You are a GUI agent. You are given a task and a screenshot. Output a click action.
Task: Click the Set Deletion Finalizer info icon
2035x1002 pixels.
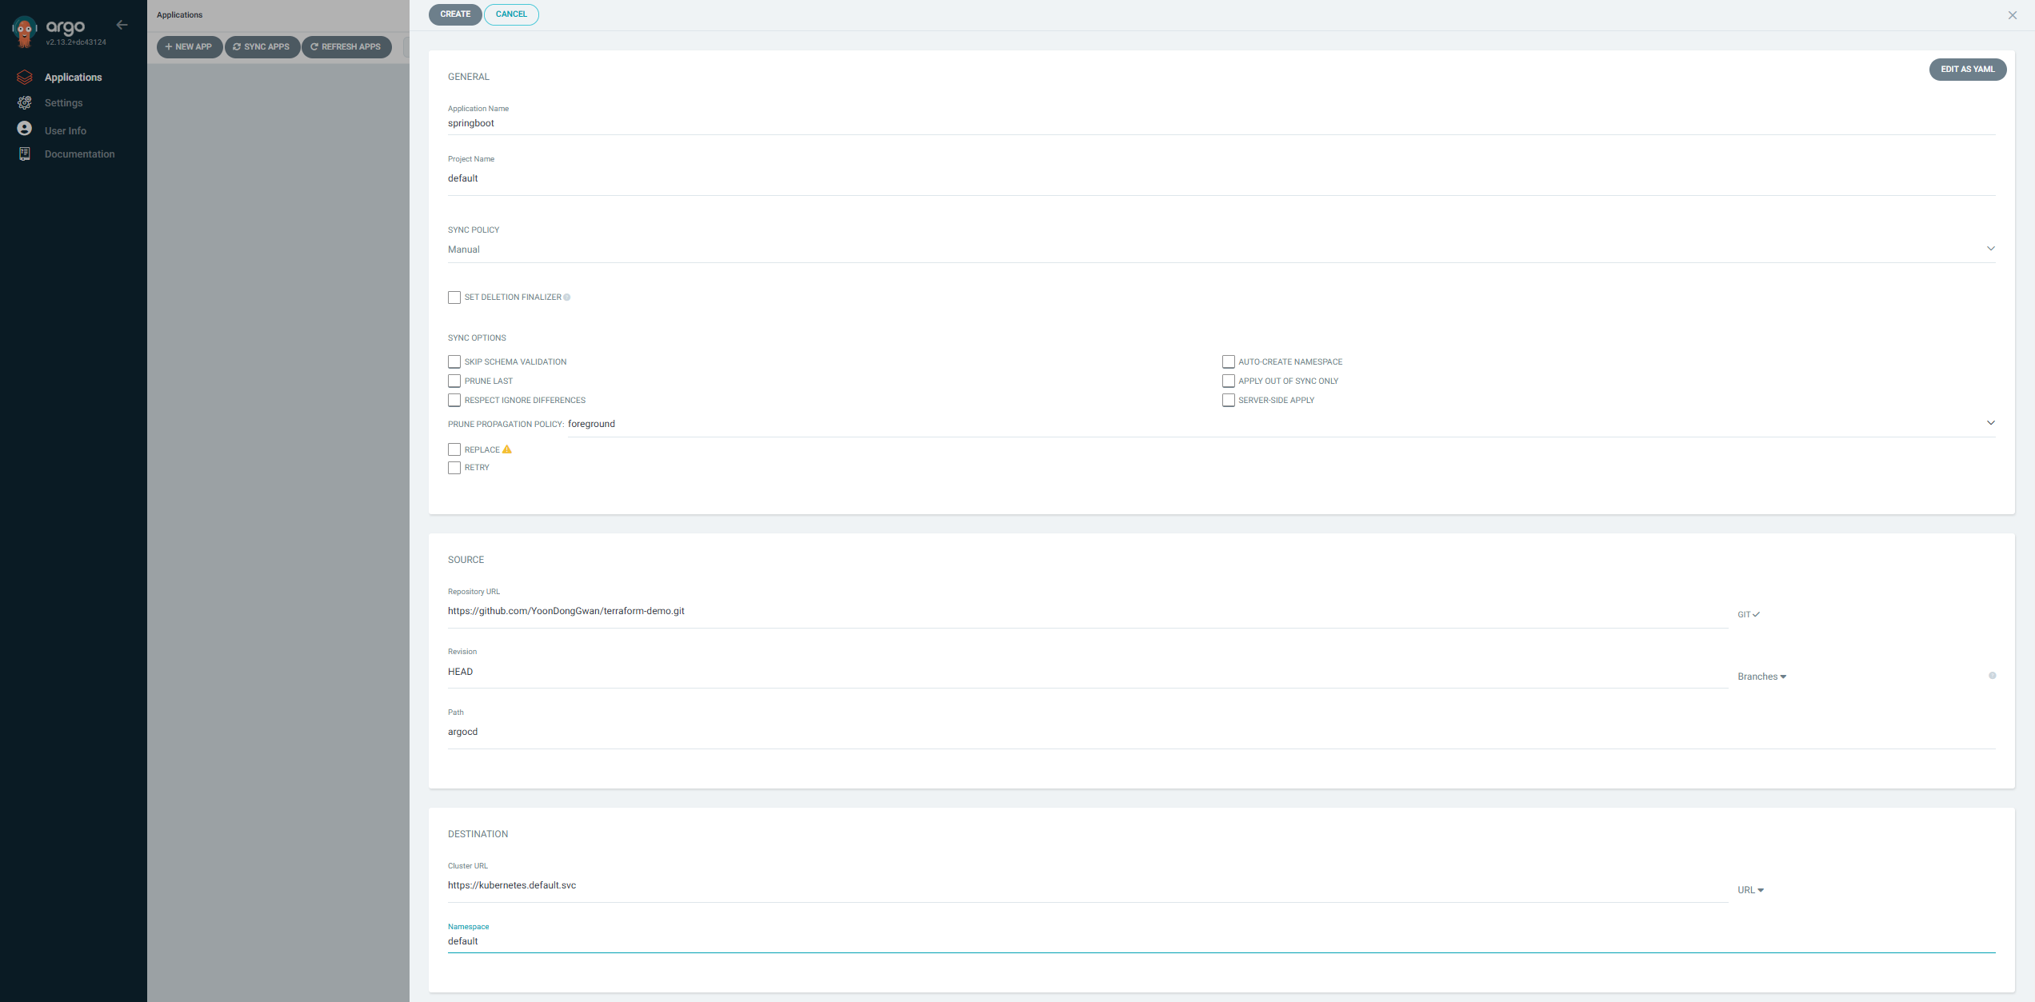coord(567,297)
